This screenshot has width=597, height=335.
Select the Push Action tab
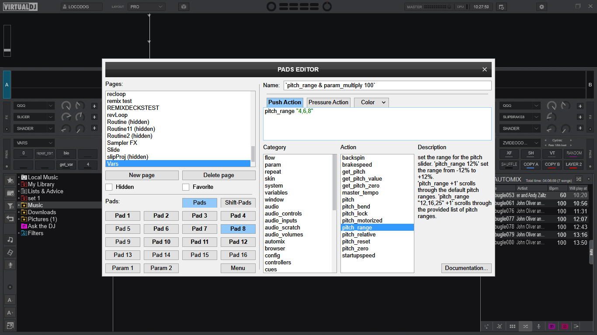pyautogui.click(x=285, y=102)
